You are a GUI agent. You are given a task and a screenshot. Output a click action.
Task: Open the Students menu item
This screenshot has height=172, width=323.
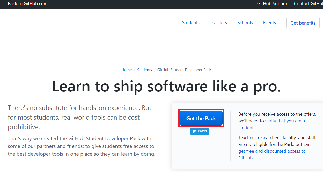[x=191, y=23]
